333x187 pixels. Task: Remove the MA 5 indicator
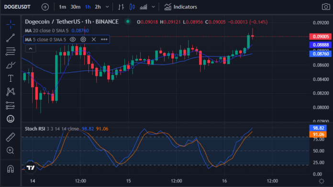94,40
